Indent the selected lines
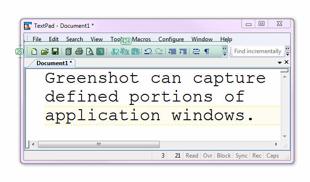Screen dimensions: 310x182 [183, 52]
